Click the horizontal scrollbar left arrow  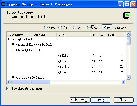click(9, 82)
